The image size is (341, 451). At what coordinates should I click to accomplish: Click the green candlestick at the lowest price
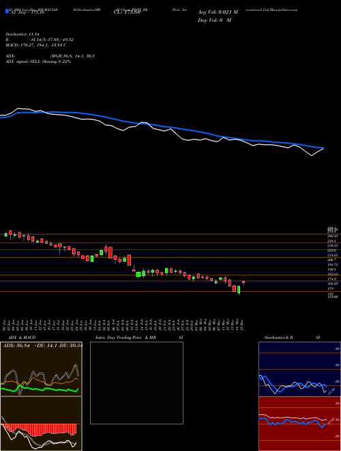(239, 290)
